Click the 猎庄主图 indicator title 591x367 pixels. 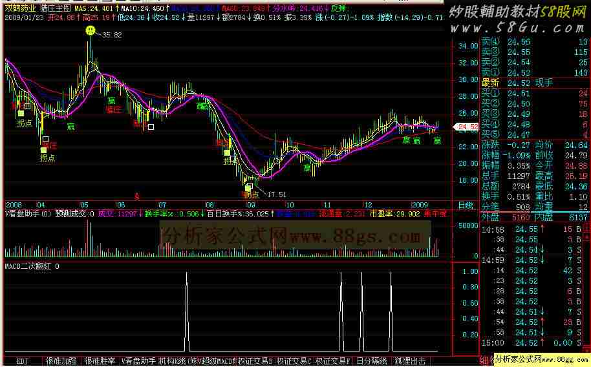pos(56,8)
